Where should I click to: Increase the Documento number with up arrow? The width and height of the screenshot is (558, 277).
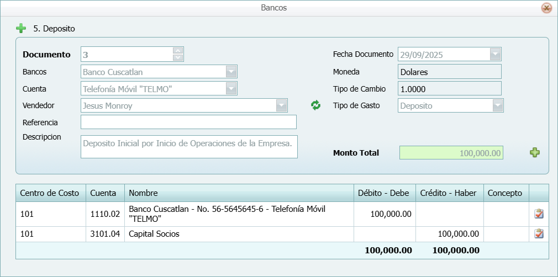(178, 51)
